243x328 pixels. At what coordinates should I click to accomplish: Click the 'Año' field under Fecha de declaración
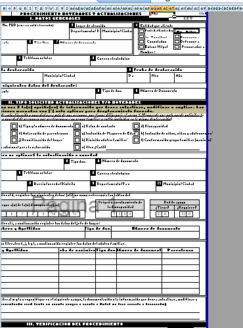pyautogui.click(x=190, y=78)
